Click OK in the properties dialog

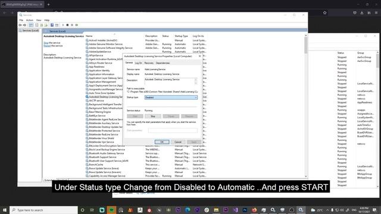tap(162, 142)
